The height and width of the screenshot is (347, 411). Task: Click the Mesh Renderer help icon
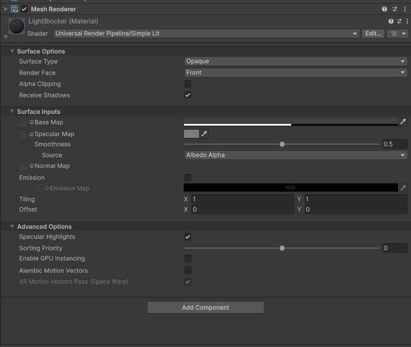(x=384, y=9)
